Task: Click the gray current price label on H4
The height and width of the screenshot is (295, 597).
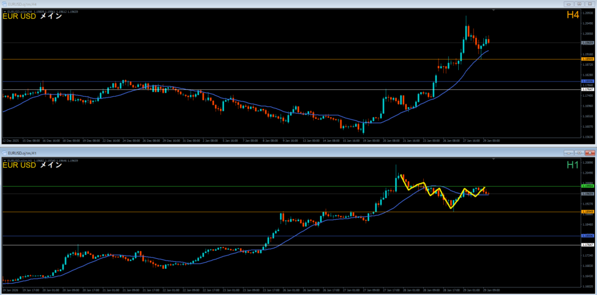Action: 588,43
